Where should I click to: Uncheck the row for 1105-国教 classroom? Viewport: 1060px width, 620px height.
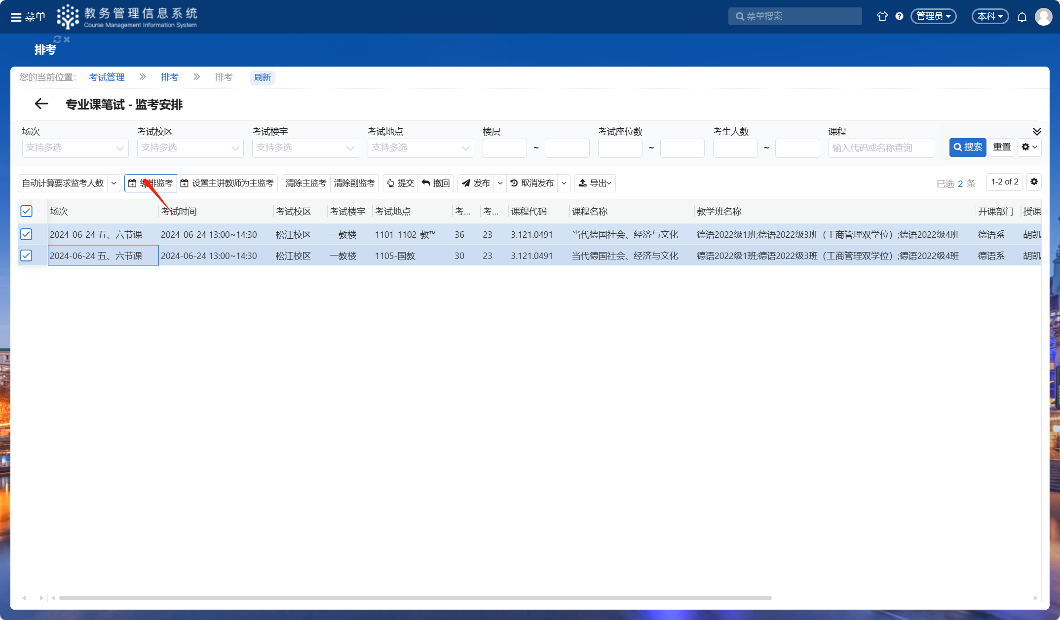pyautogui.click(x=27, y=255)
